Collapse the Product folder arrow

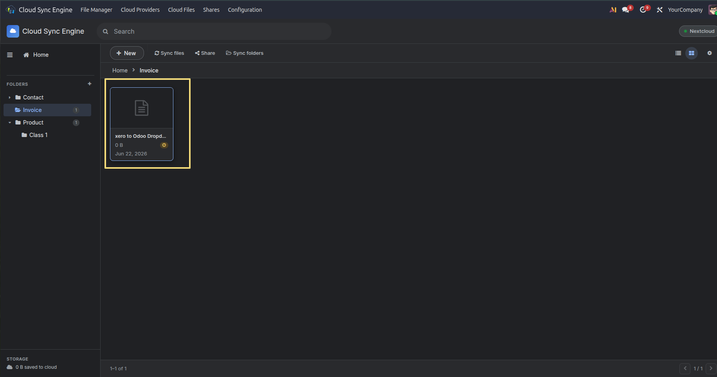(x=10, y=123)
